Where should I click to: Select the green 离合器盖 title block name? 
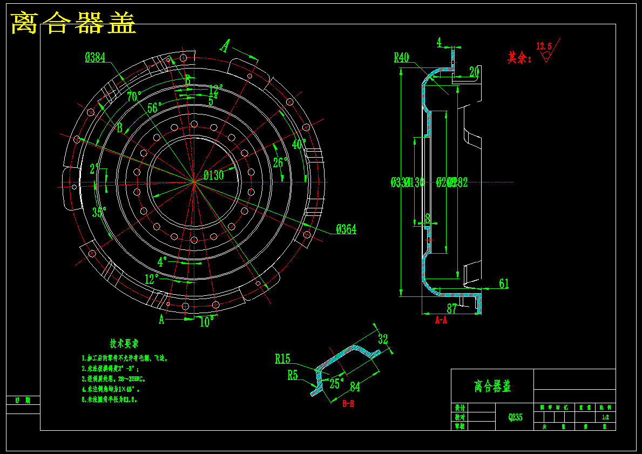[x=492, y=385]
